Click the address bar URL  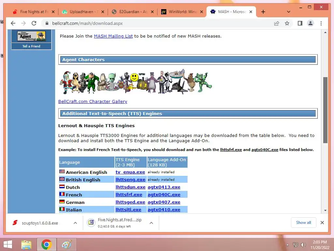[87, 23]
